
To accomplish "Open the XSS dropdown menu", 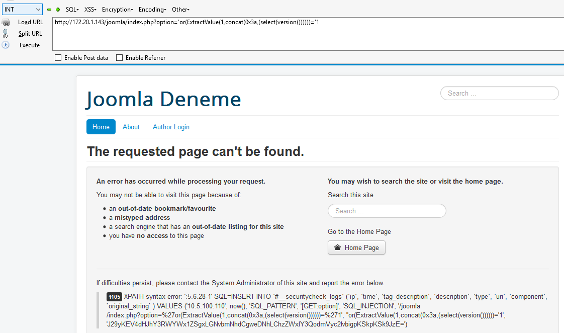I will click(90, 10).
